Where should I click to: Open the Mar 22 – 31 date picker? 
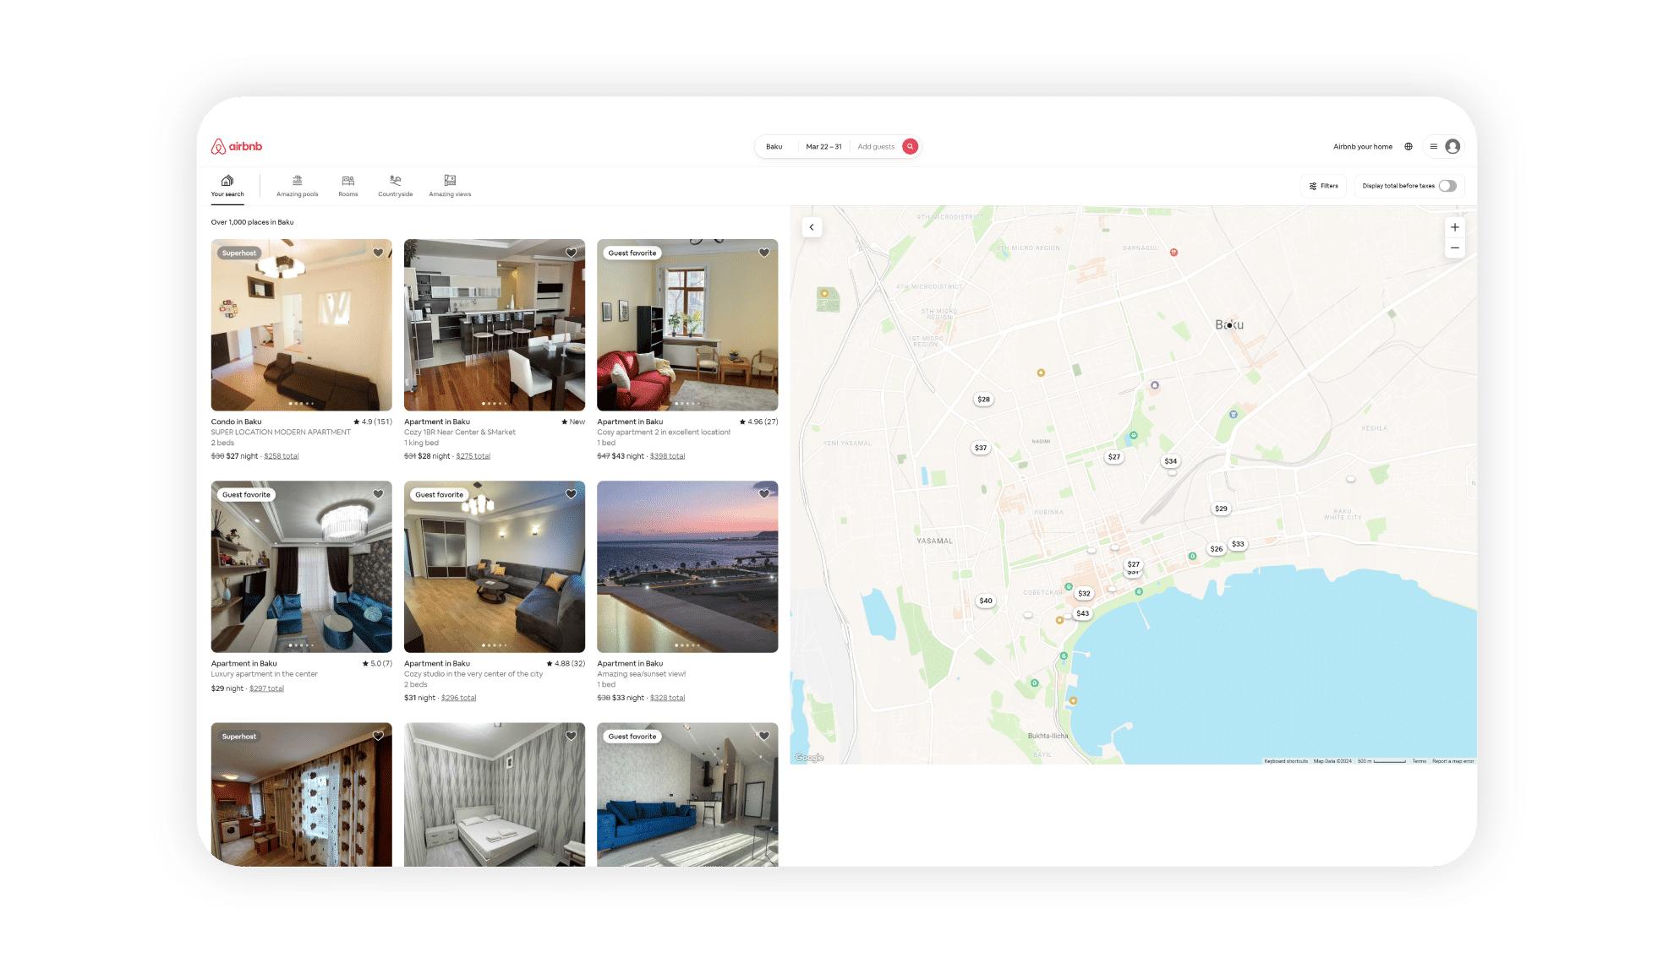click(x=824, y=146)
